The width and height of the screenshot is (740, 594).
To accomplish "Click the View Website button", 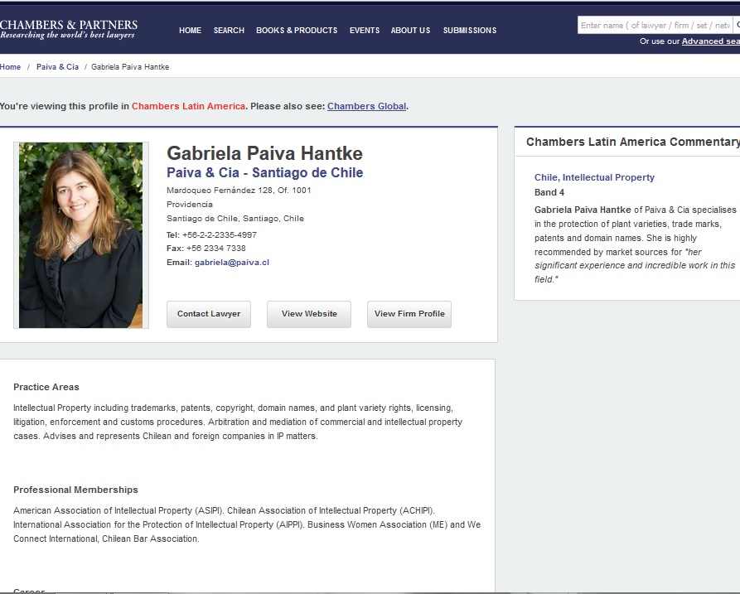I will tap(309, 314).
